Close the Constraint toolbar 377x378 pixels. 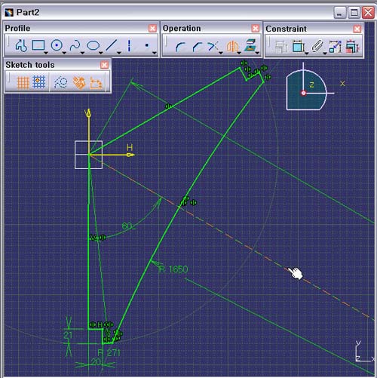(x=357, y=29)
